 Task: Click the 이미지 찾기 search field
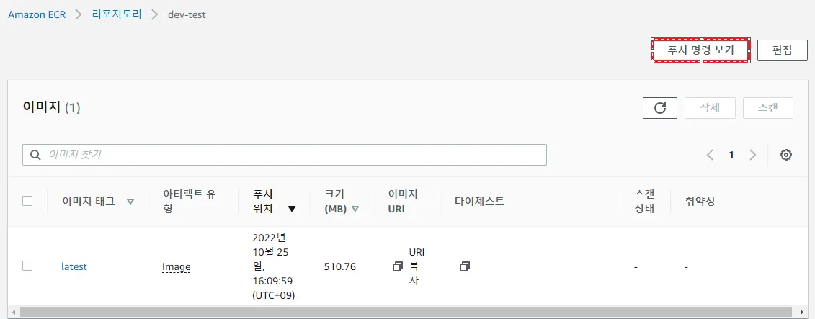pyautogui.click(x=288, y=155)
